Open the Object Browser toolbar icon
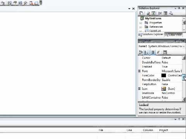Image resolution: width=186 pixels, height=139 pixels. [20, 3]
